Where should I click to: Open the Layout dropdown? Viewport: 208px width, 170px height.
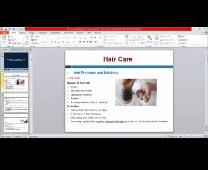[x=35, y=37]
